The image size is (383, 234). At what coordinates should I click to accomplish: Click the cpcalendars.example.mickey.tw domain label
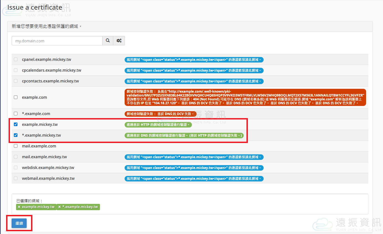point(52,70)
